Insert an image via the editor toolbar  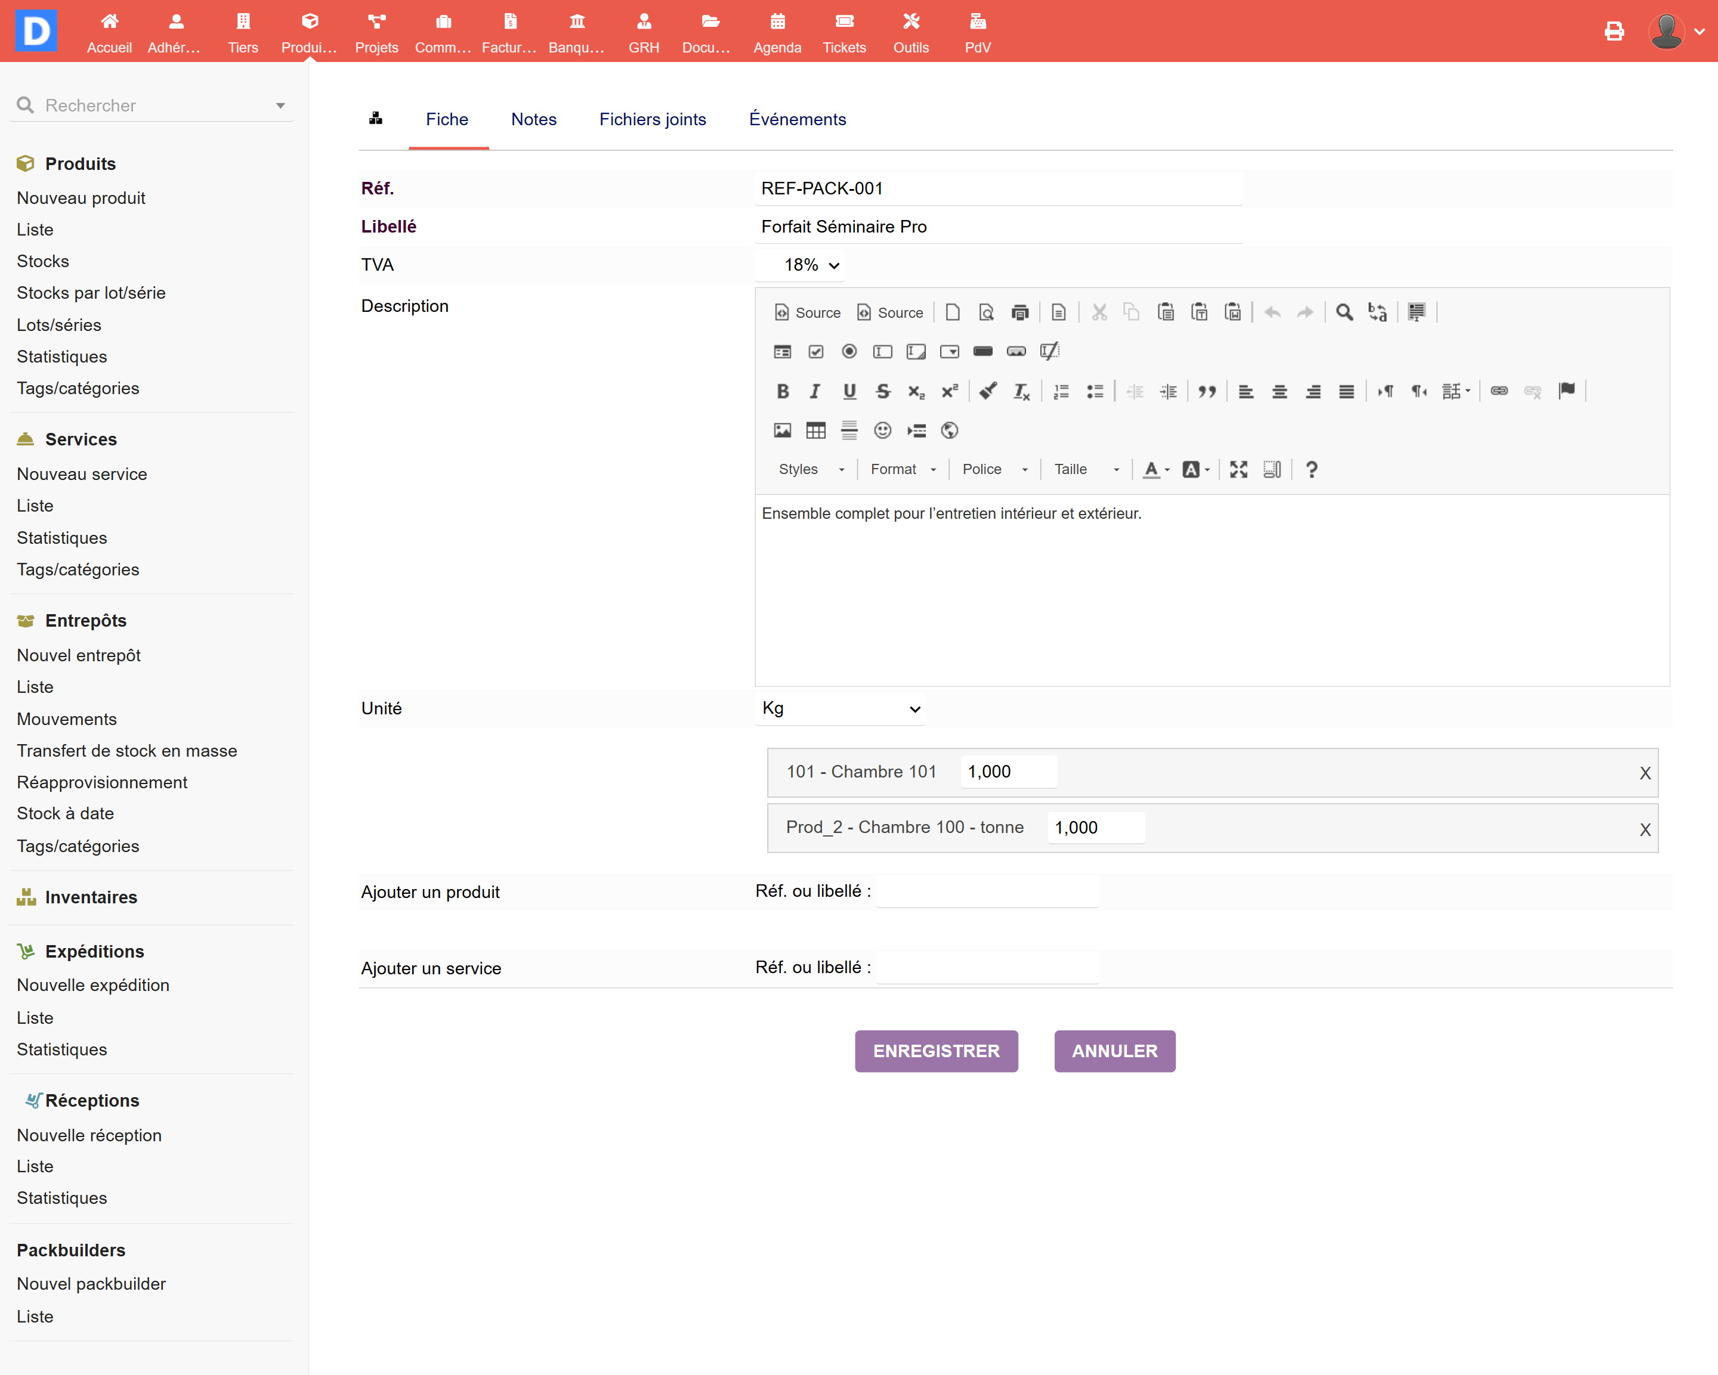[781, 431]
